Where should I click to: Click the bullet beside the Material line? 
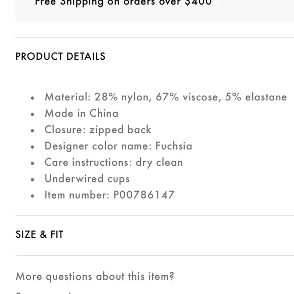32,98
